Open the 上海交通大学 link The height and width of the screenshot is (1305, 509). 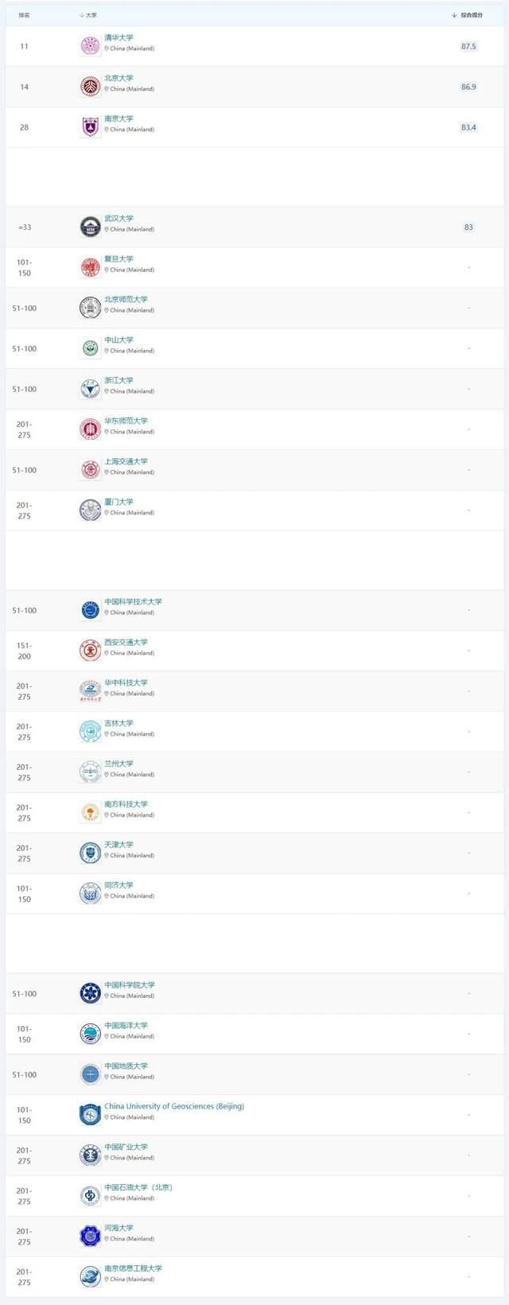pos(126,461)
